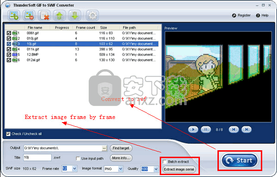Toggle Check / Uncheck all checkbox
Screen dimensions: 277x177
(8, 134)
